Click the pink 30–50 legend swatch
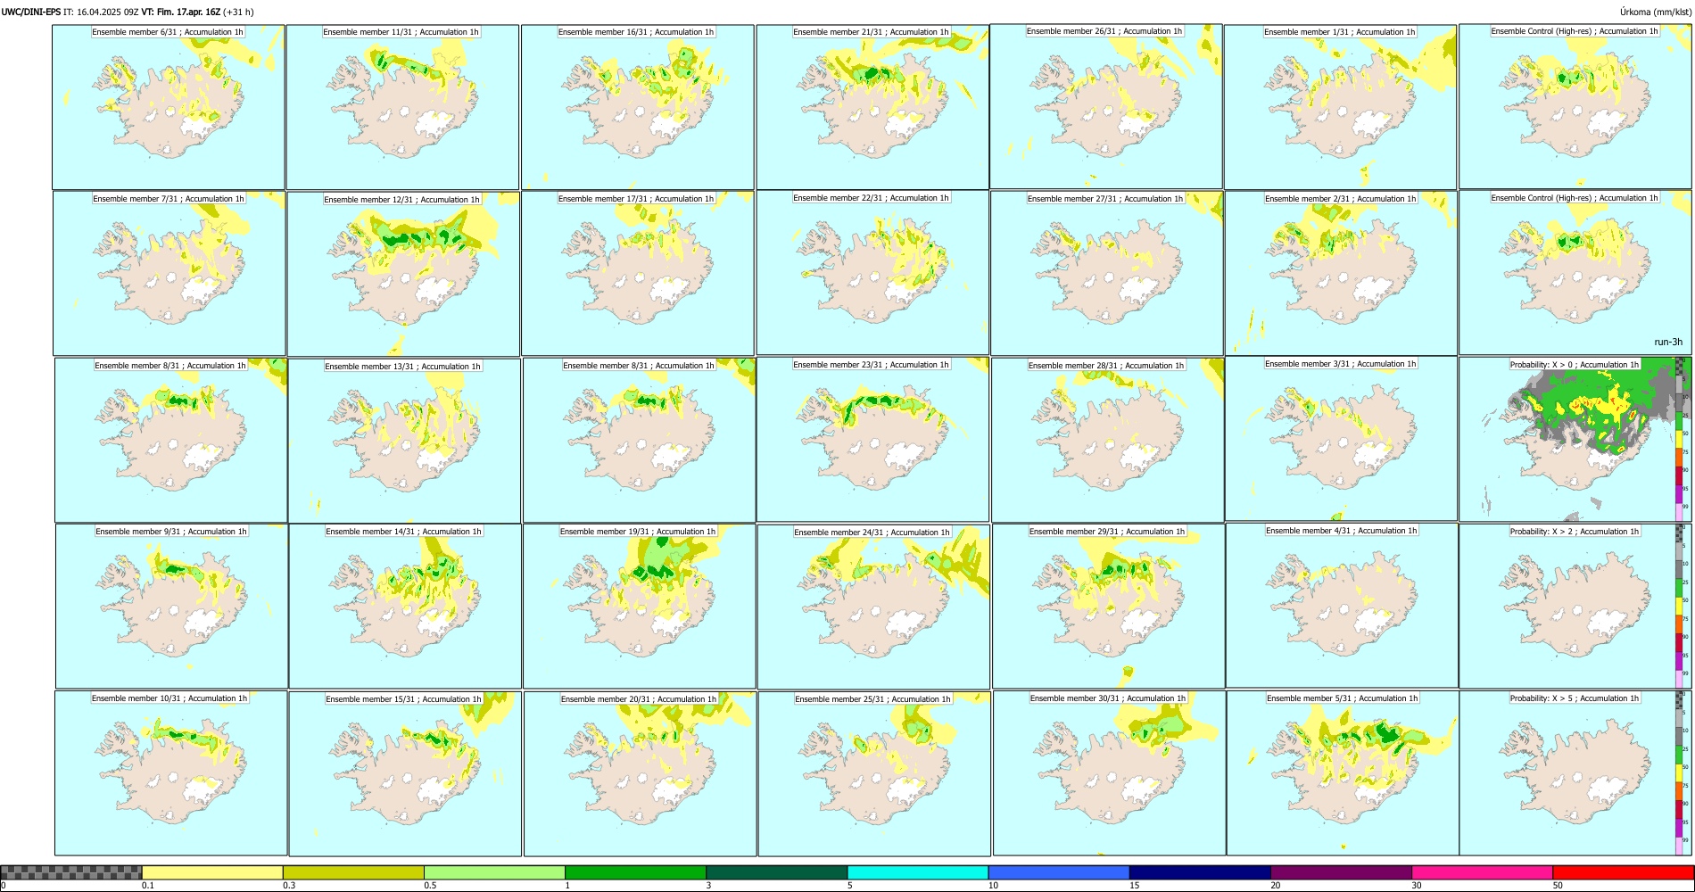This screenshot has height=892, width=1695. point(1482,872)
